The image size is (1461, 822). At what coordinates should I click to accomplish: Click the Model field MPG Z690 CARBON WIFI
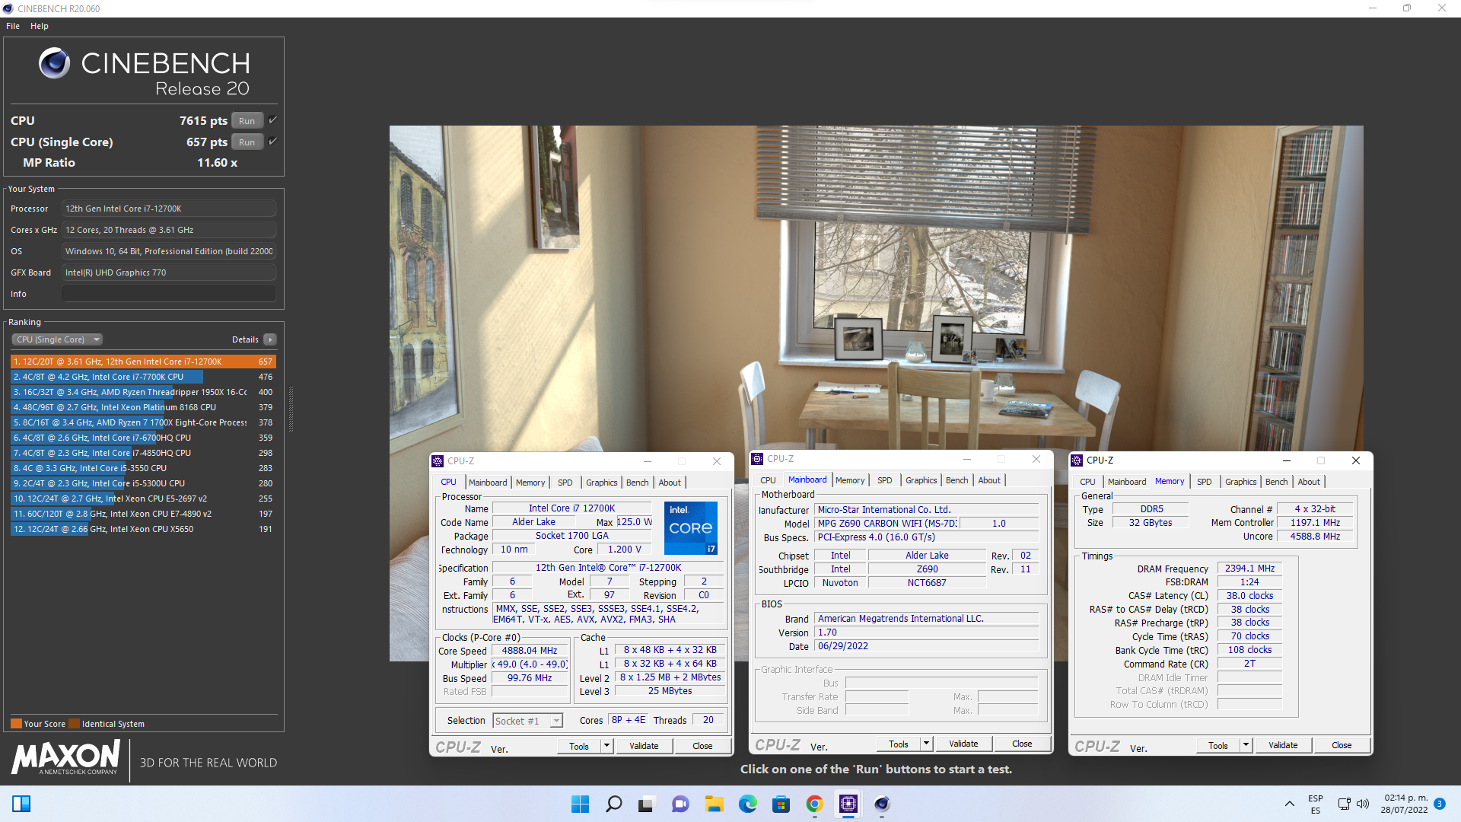(886, 524)
